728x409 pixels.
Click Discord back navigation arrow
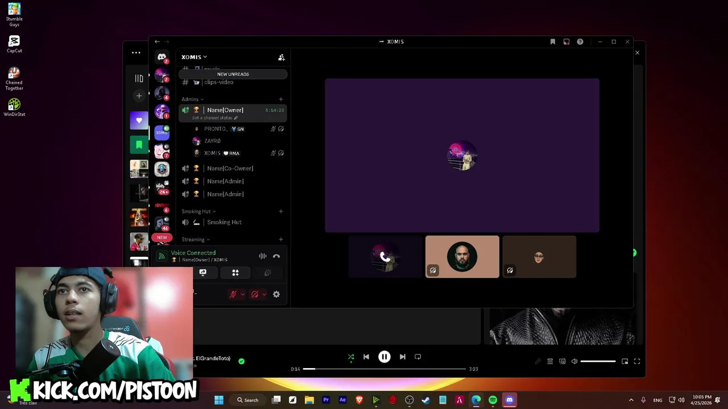coord(158,41)
